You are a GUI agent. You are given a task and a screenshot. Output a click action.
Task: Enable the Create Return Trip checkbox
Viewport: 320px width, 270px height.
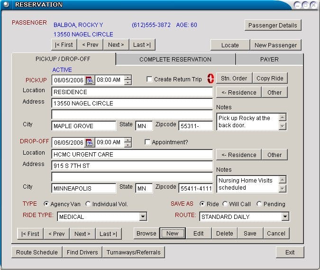(149, 79)
